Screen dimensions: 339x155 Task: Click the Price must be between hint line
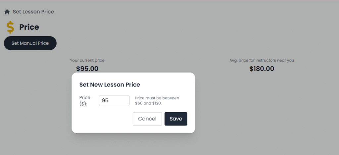click(157, 98)
